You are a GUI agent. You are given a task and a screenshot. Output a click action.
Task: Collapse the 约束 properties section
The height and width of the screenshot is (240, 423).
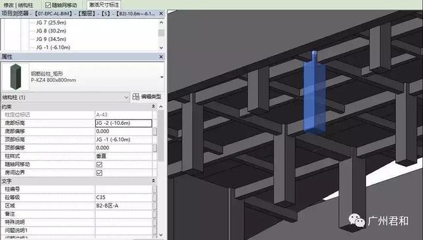[x=153, y=106]
